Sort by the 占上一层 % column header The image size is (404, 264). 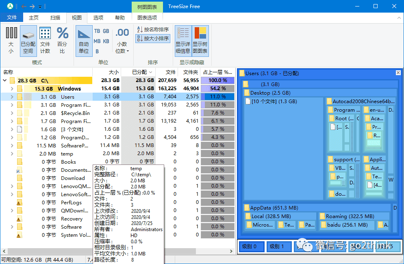(217, 72)
